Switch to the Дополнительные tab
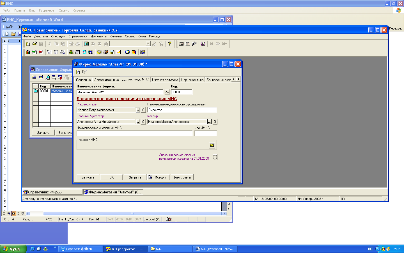Image resolution: width=404 pixels, height=253 pixels. [106, 80]
